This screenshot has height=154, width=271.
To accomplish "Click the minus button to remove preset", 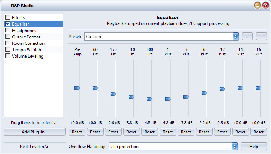I will (x=261, y=37).
